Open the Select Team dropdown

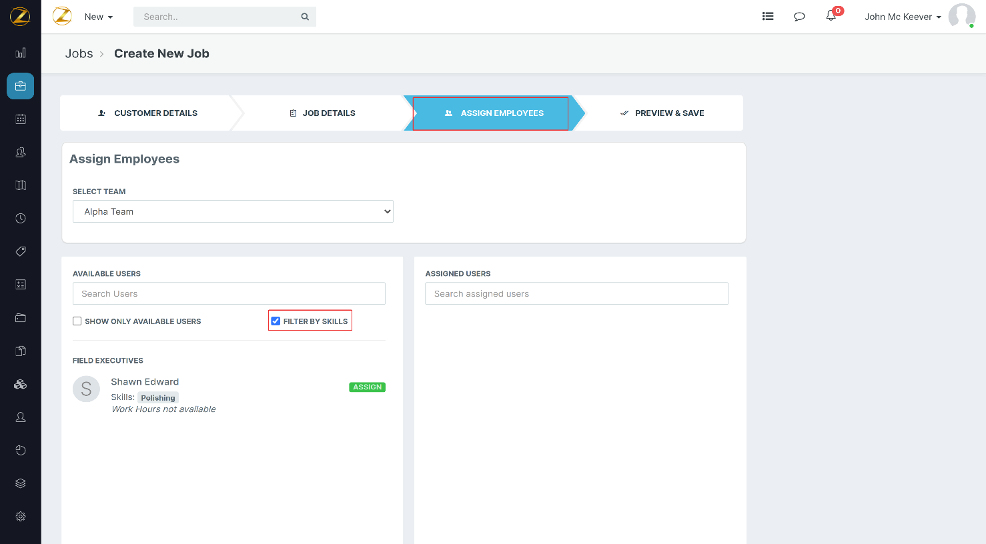(233, 211)
